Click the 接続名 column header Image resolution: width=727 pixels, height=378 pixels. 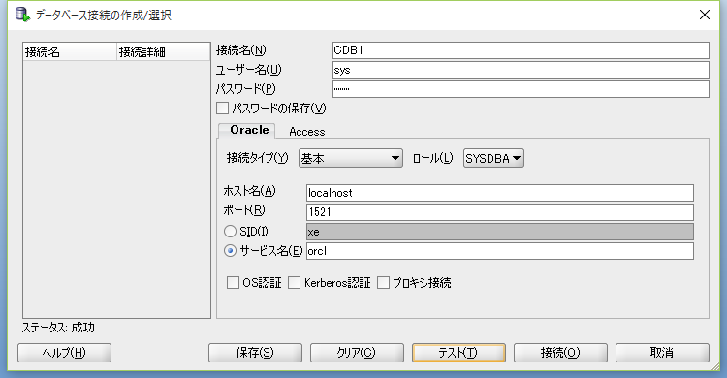[70, 52]
